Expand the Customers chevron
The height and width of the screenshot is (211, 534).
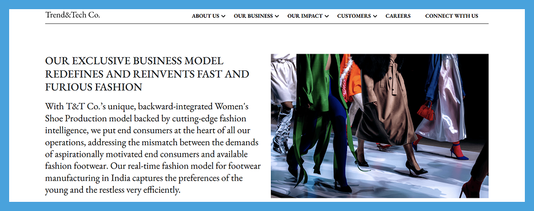point(375,16)
